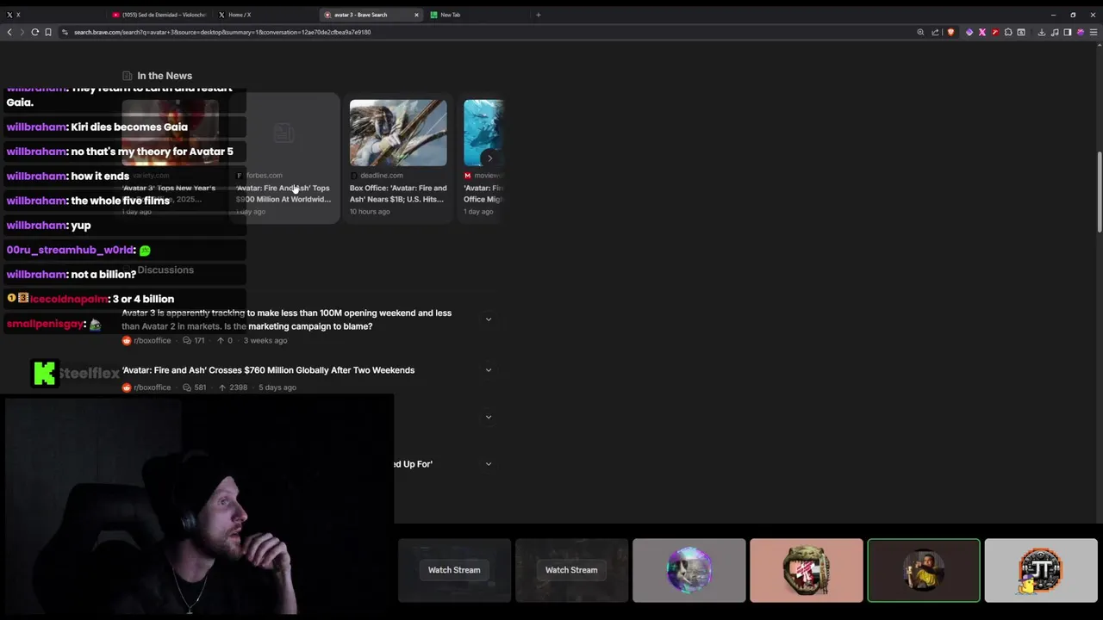The width and height of the screenshot is (1103, 620).
Task: Click the In the News section icon
Action: pos(128,76)
